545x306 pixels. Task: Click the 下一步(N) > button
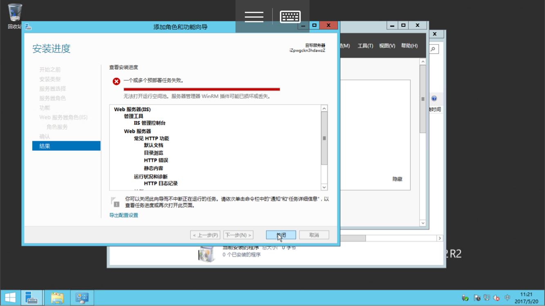coord(238,235)
